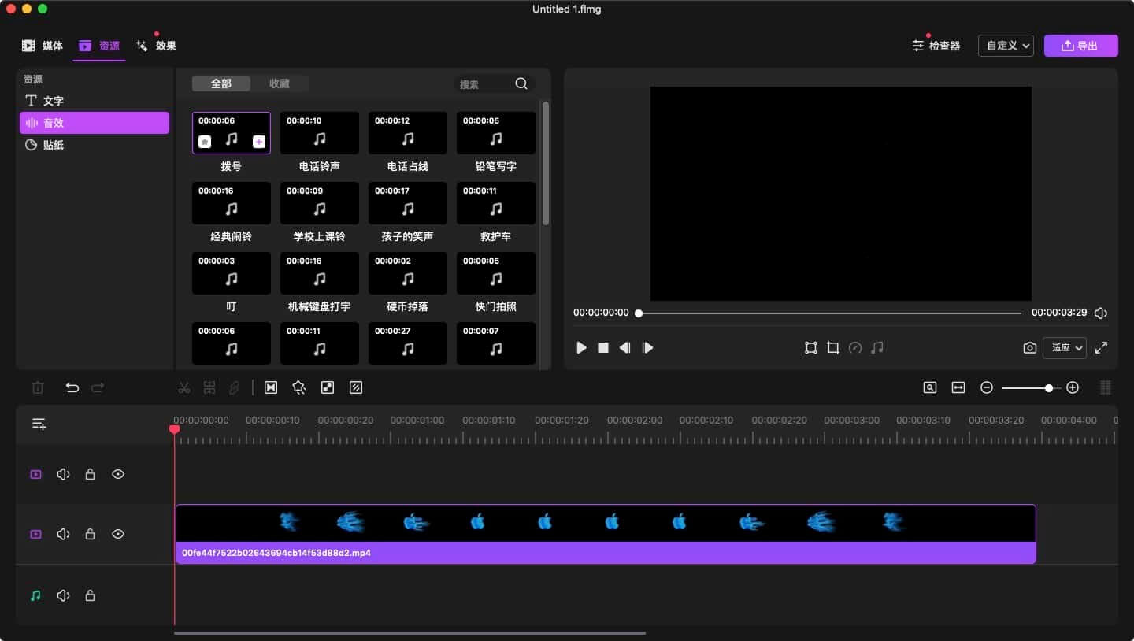Switch to the 媒体 tab
Image resolution: width=1134 pixels, height=641 pixels.
pos(43,46)
